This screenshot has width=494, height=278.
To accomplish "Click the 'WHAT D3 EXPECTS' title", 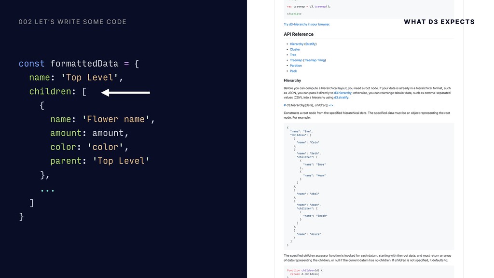I will (x=439, y=22).
